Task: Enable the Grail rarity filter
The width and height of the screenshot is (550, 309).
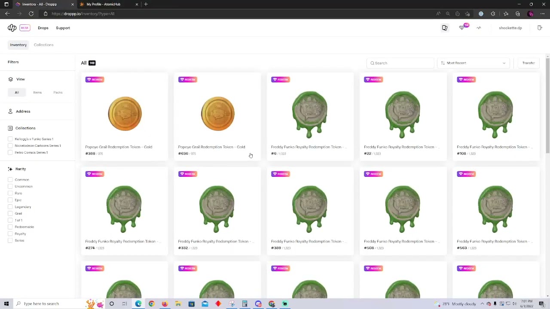Action: [x=10, y=213]
